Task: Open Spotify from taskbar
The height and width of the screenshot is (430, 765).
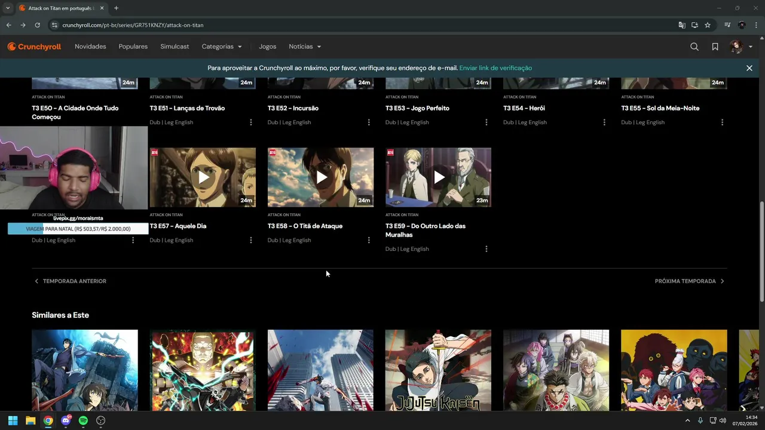Action: click(x=83, y=420)
